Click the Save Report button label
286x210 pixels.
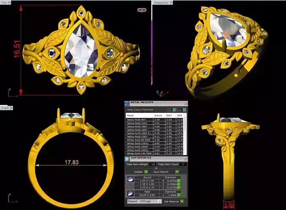tap(161, 172)
